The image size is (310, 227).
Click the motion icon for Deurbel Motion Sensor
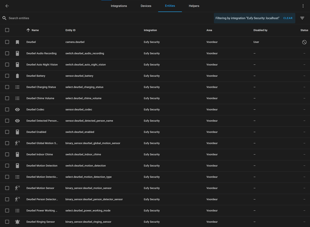tap(17, 188)
